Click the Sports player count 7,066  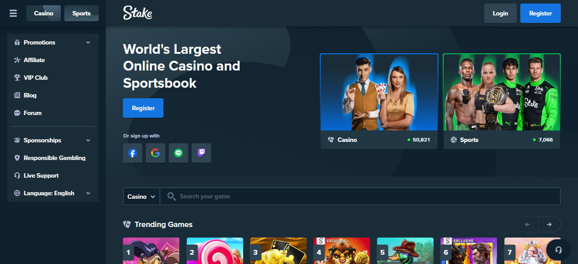pyautogui.click(x=545, y=140)
